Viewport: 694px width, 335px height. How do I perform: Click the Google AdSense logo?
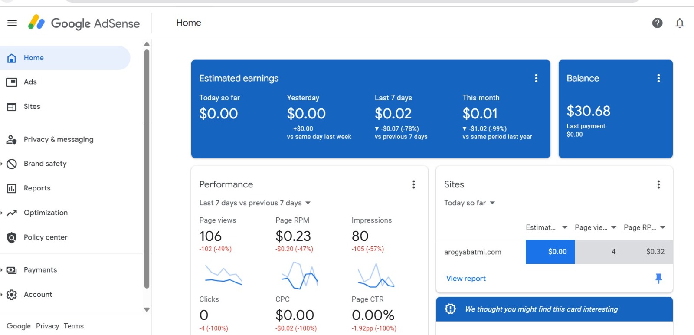(84, 23)
